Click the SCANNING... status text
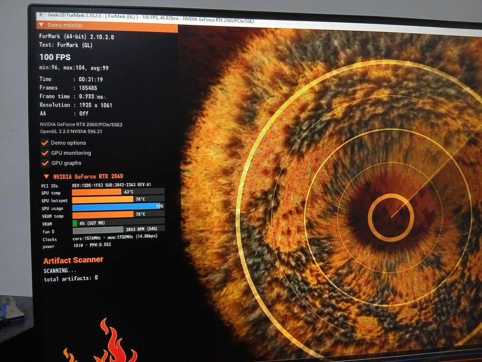 tap(60, 270)
